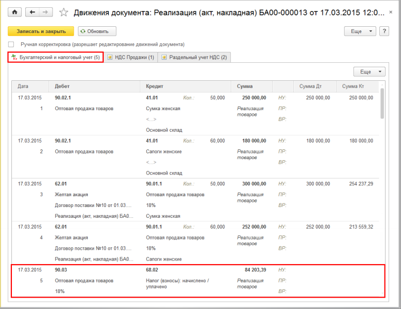The height and width of the screenshot is (309, 401).
Task: Select the amount 300 000,00 in row 3
Action: pyautogui.click(x=254, y=184)
